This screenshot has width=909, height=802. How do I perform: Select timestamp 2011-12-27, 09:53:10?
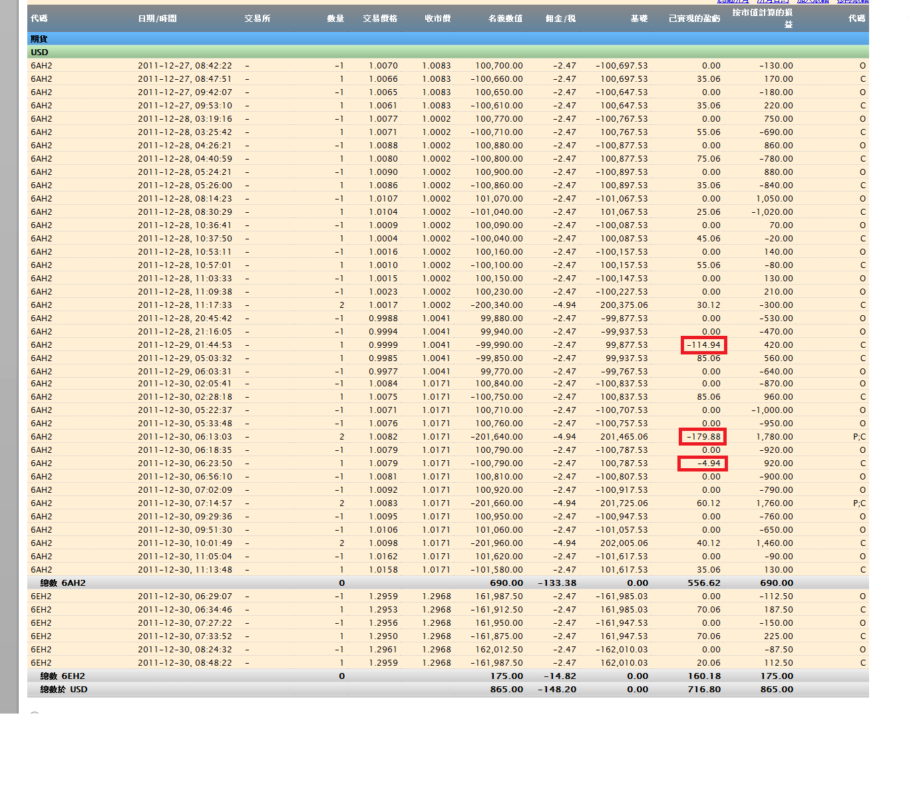pos(185,106)
